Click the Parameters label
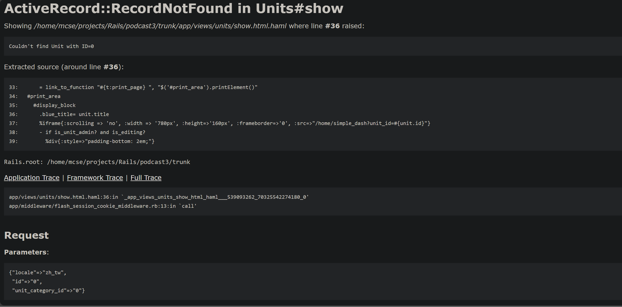This screenshot has width=622, height=307. [26, 252]
